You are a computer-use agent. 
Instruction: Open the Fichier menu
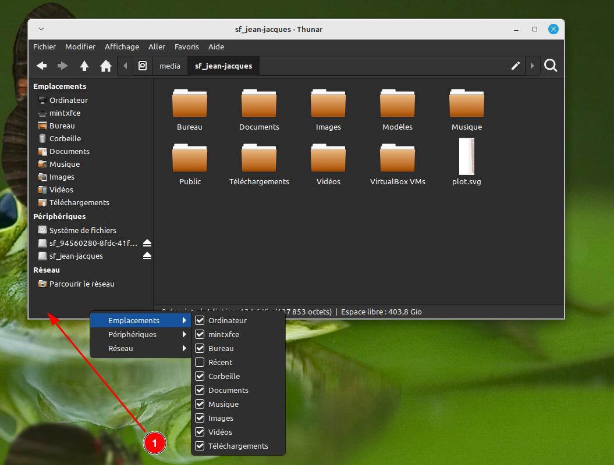[44, 46]
